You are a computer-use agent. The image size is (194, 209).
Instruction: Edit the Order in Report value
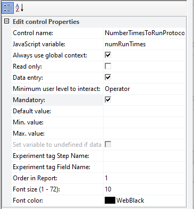tap(145, 178)
